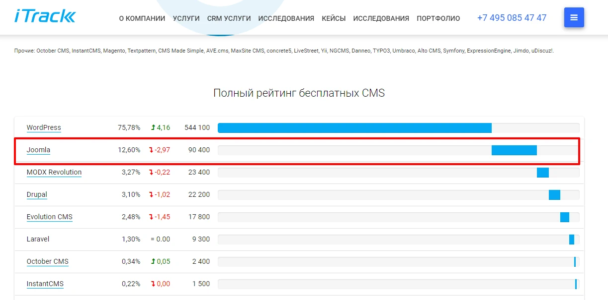Click the WordPress blue share bar

click(354, 128)
